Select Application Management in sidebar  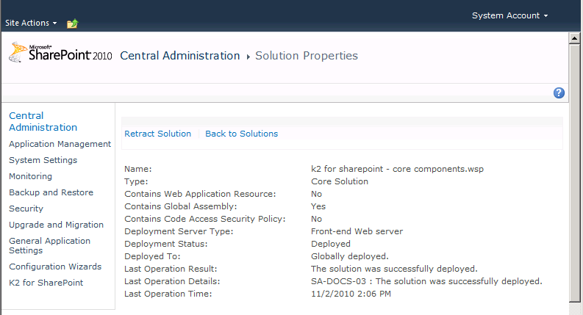tap(60, 144)
